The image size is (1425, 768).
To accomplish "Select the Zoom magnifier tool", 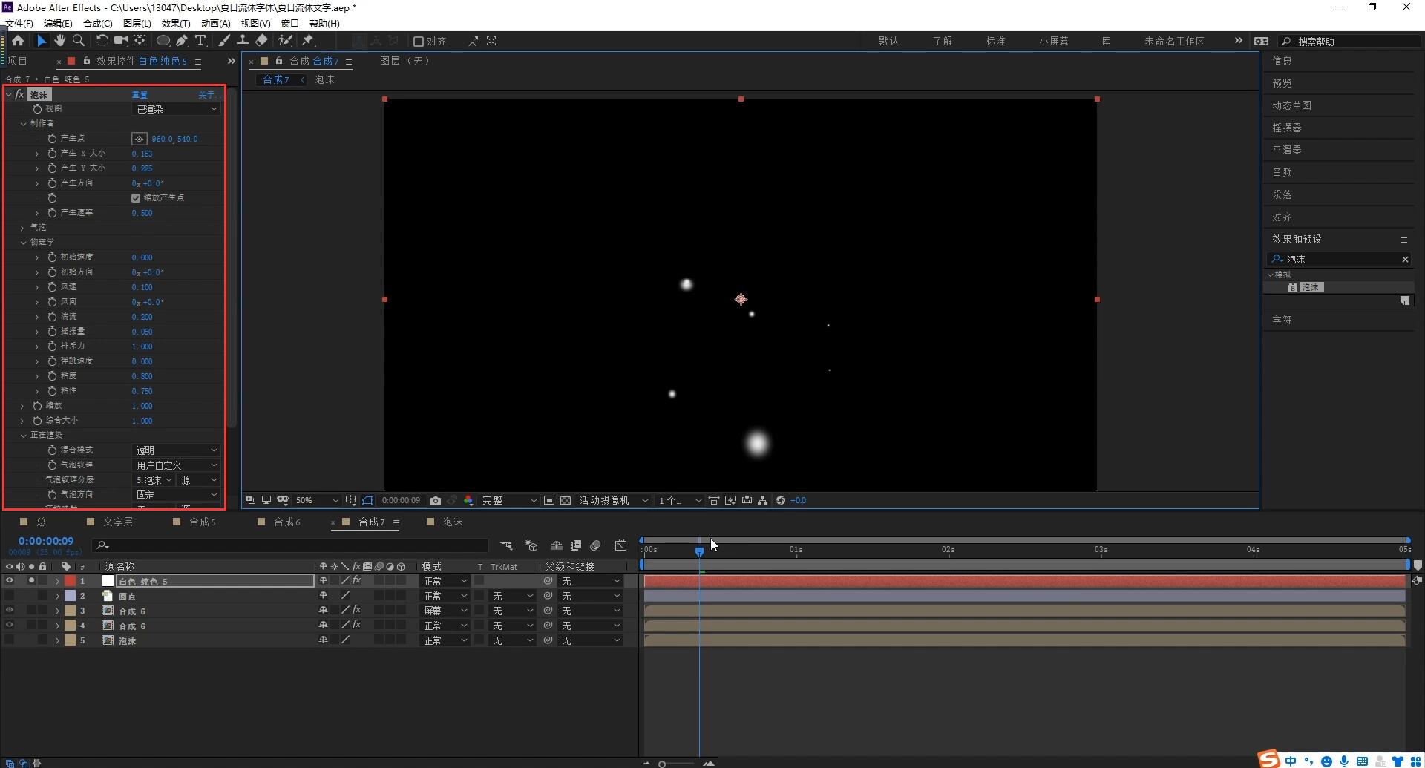I will pos(78,41).
